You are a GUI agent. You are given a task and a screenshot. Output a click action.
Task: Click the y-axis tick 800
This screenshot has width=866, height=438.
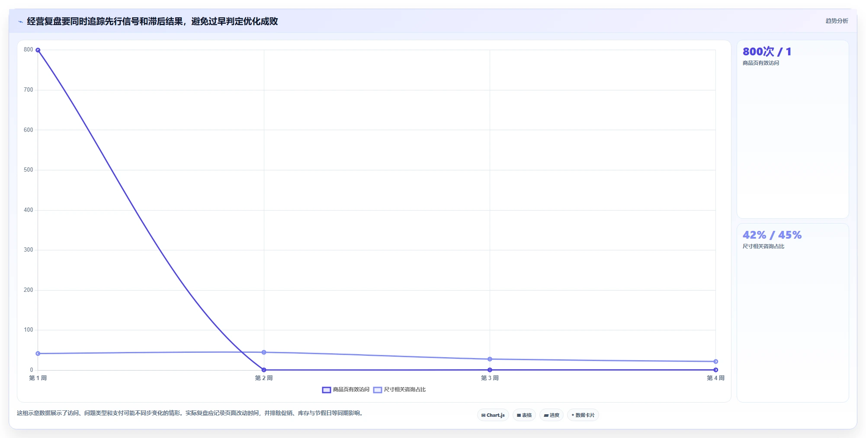point(29,50)
